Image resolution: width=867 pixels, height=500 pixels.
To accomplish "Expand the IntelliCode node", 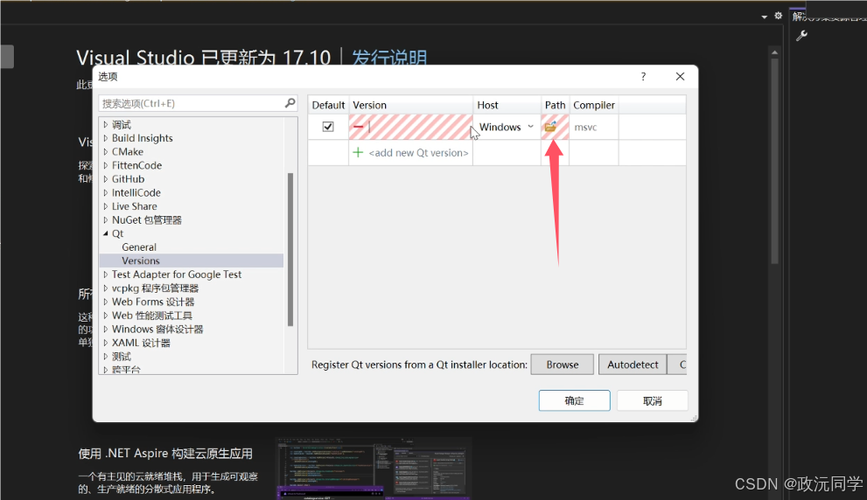I will pos(106,193).
